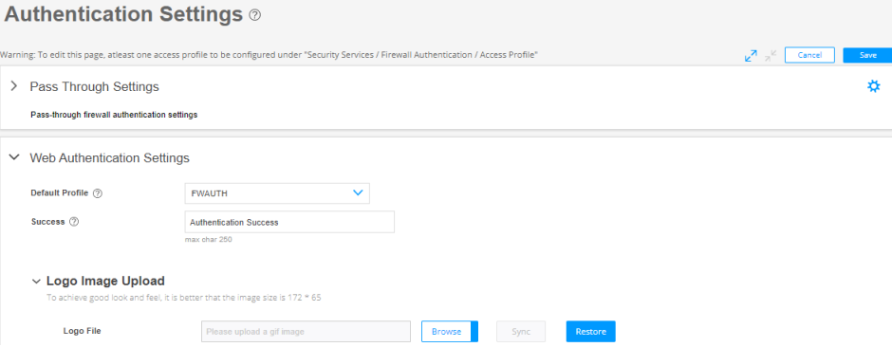Click the Pass Through Settings heading text
Image resolution: width=892 pixels, height=347 pixels.
(95, 87)
